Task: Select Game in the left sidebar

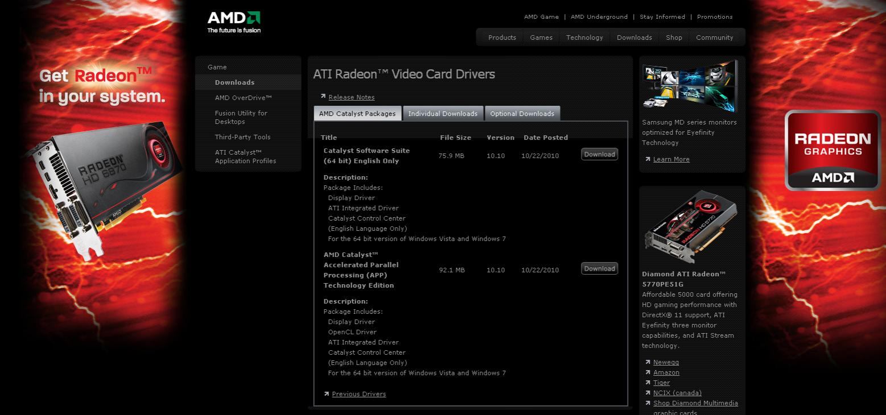Action: (217, 67)
